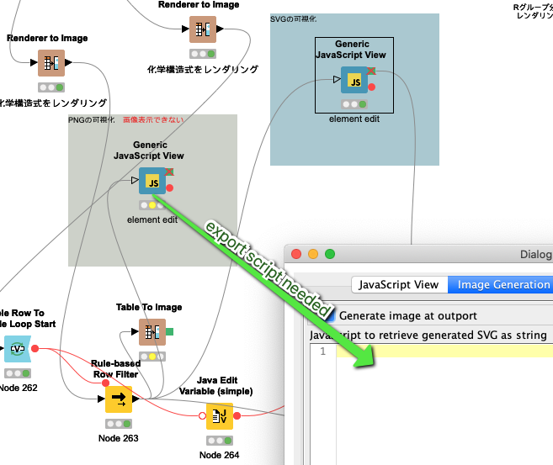Click output port of top Renderer to Image
This screenshot has width=553, height=465.
click(220, 29)
